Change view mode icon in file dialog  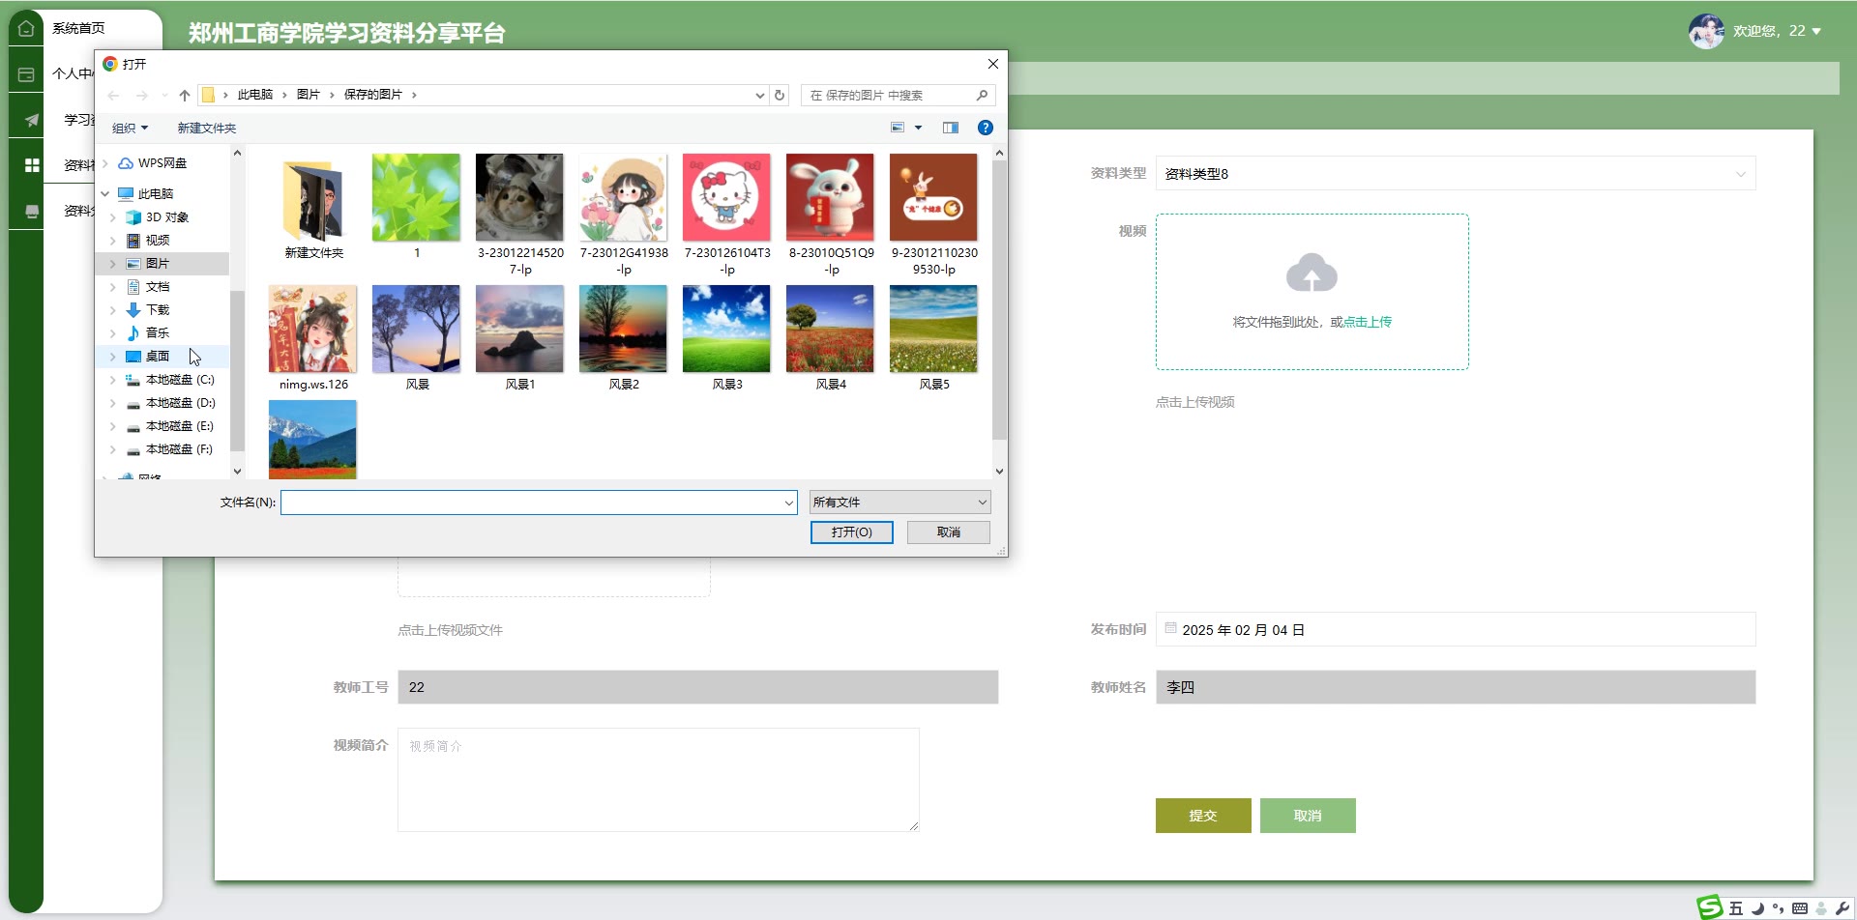pyautogui.click(x=898, y=128)
